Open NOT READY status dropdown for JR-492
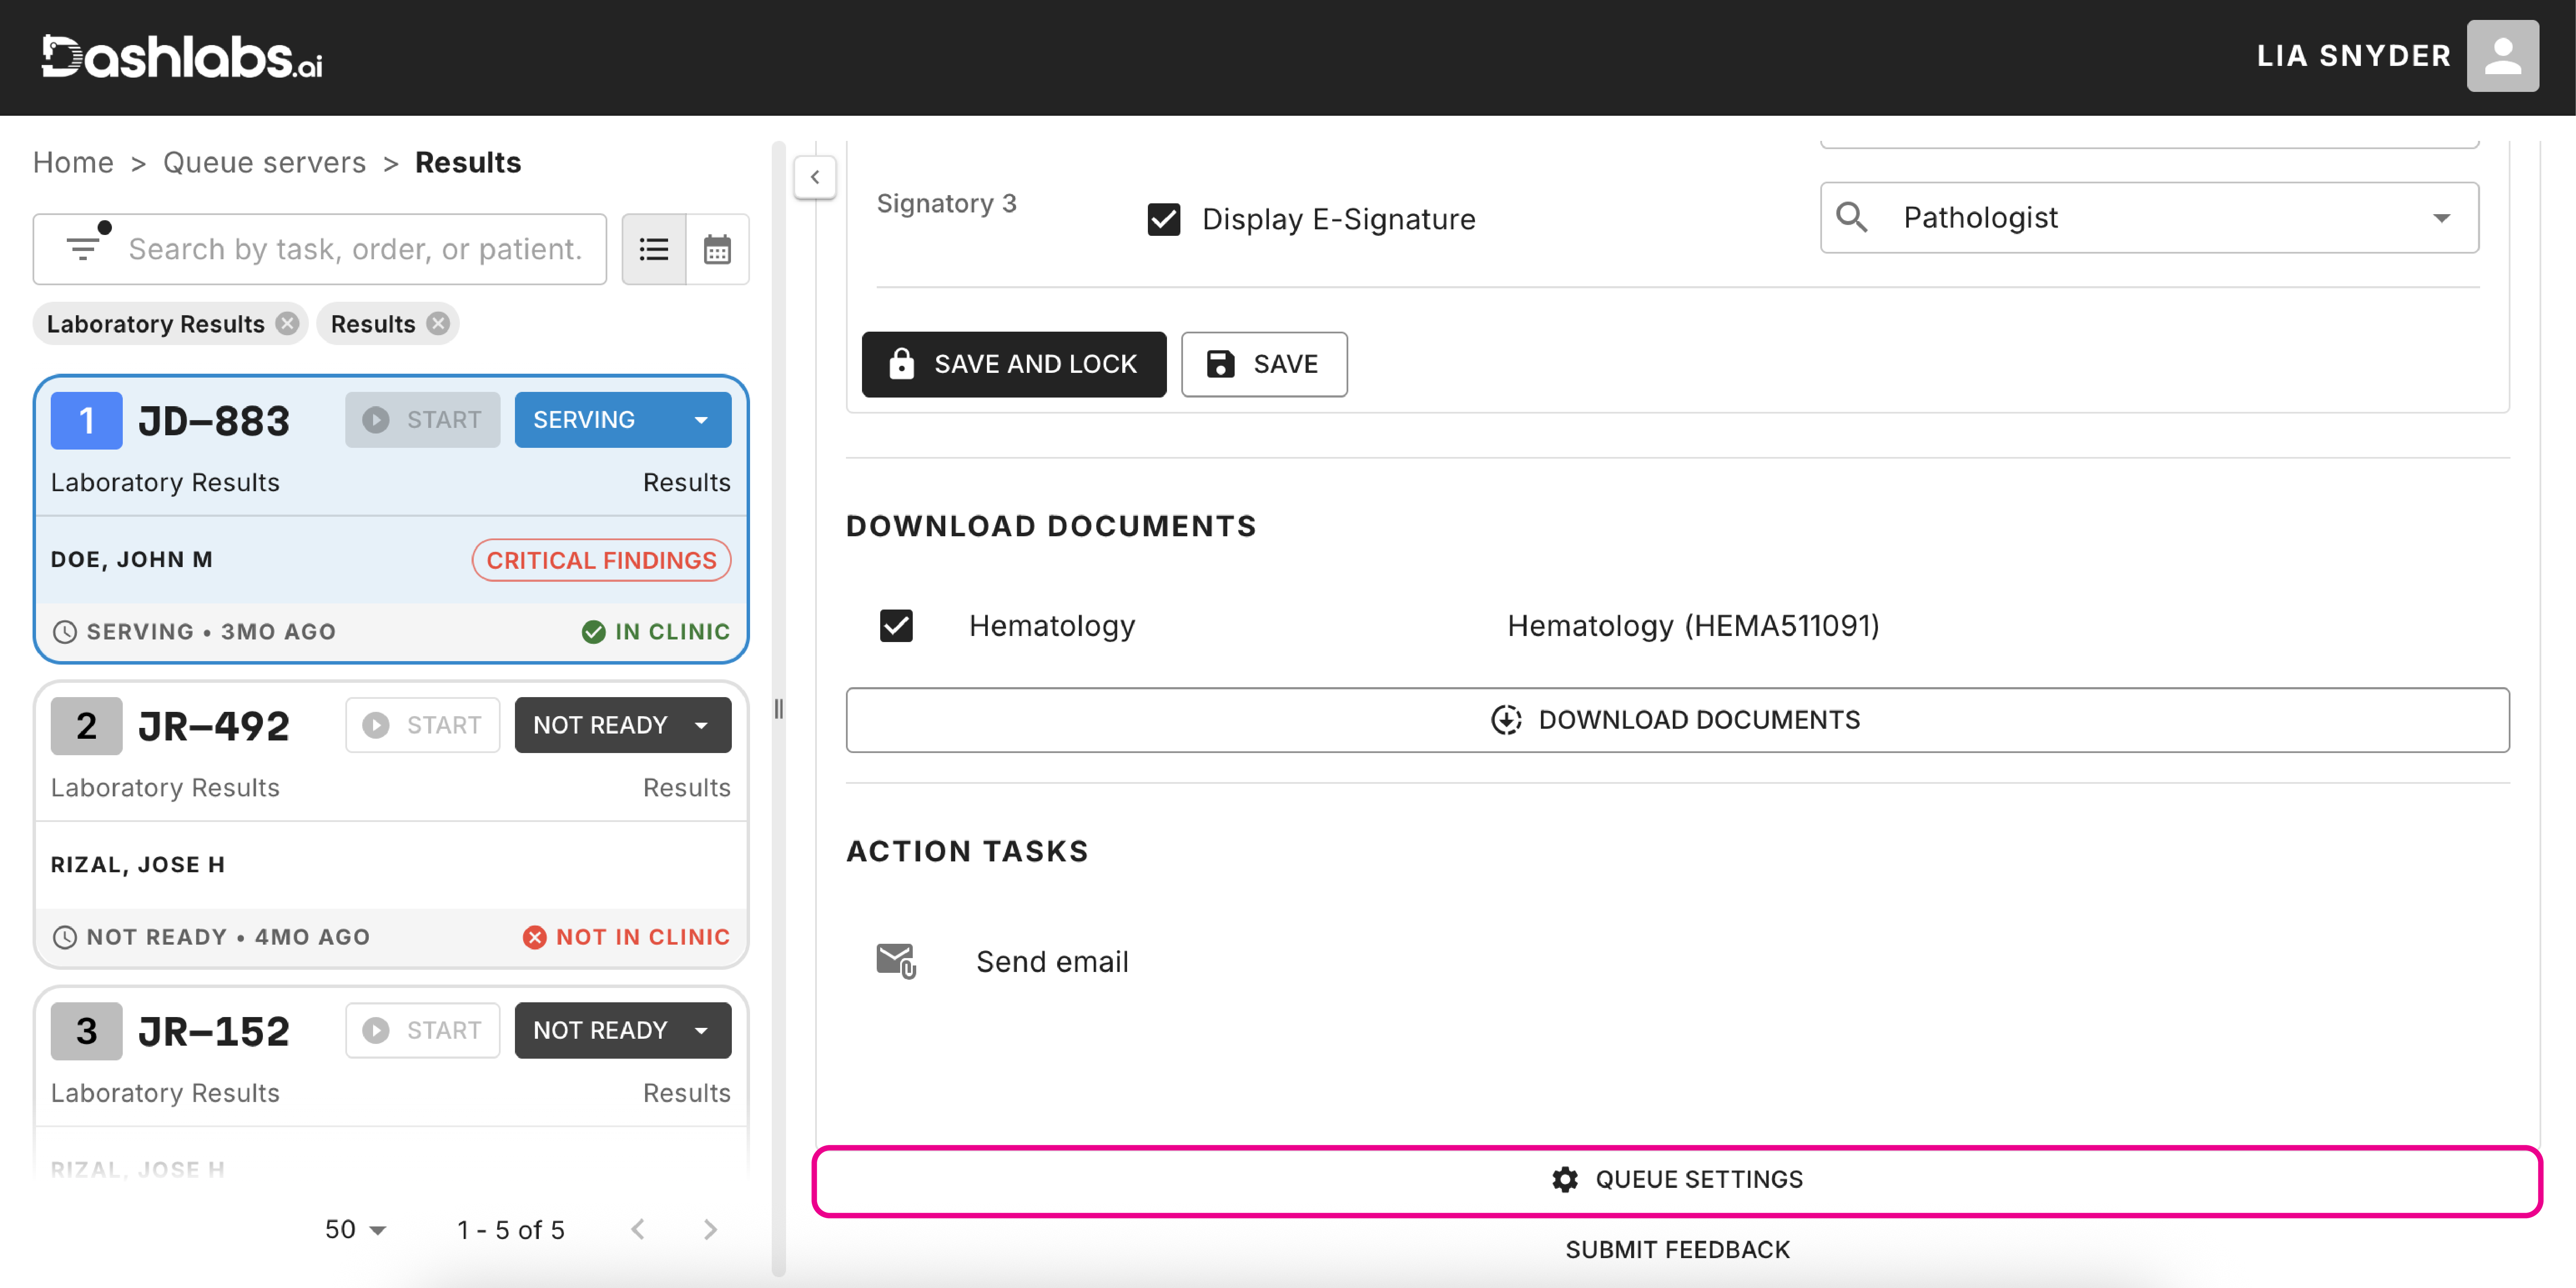Screen dimensions: 2576x1288 [x=701, y=724]
